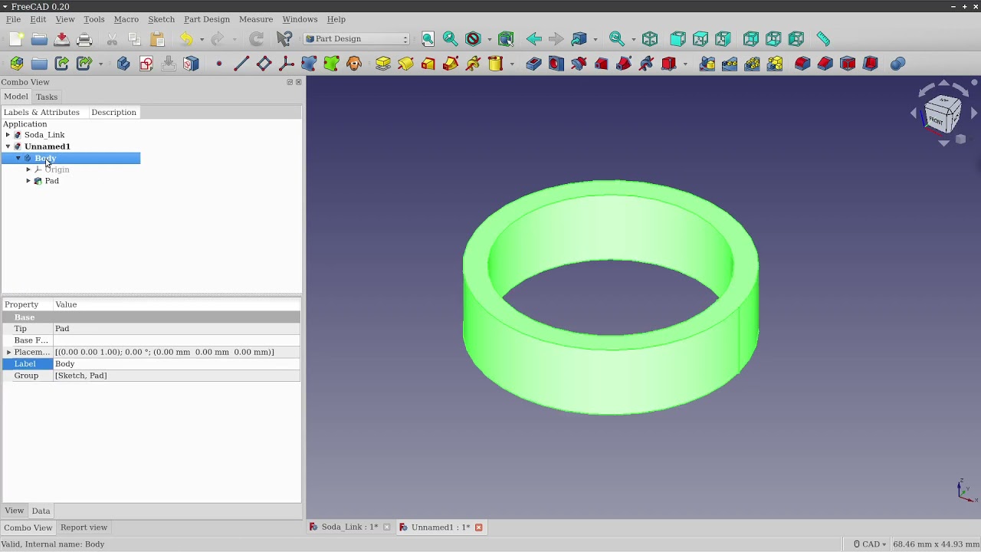
Task: Switch to the Report view tab
Action: click(84, 527)
